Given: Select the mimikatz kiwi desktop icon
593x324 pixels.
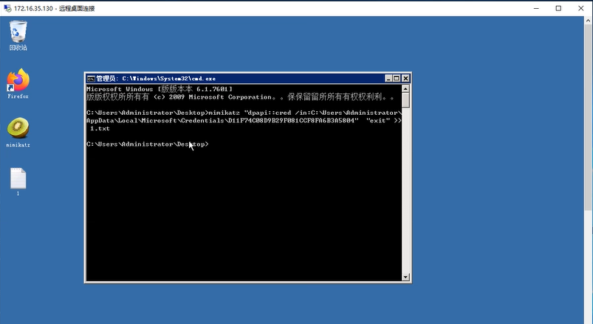Looking at the screenshot, I should (x=18, y=132).
